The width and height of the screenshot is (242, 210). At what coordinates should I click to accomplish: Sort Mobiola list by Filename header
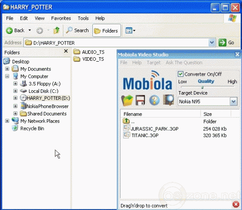pos(160,114)
